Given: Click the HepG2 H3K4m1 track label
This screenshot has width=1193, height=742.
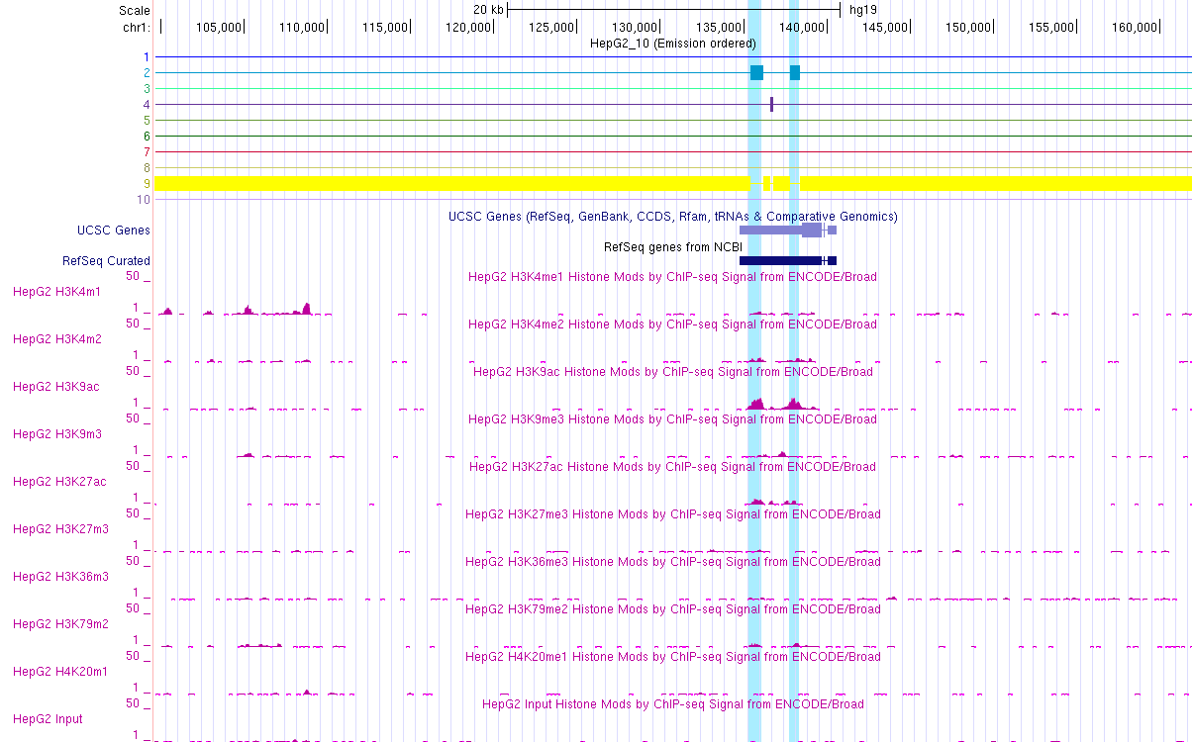Looking at the screenshot, I should tap(56, 292).
